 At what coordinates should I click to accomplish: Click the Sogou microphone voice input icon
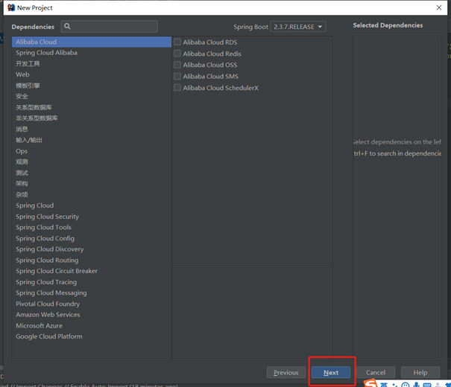pyautogui.click(x=416, y=385)
